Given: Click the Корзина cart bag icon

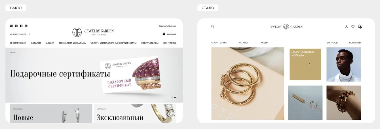Looking at the screenshot, I should pos(164,34).
